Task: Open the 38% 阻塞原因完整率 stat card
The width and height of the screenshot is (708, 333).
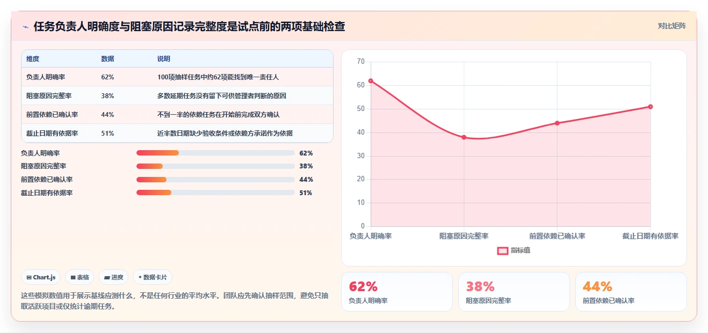Action: click(514, 292)
